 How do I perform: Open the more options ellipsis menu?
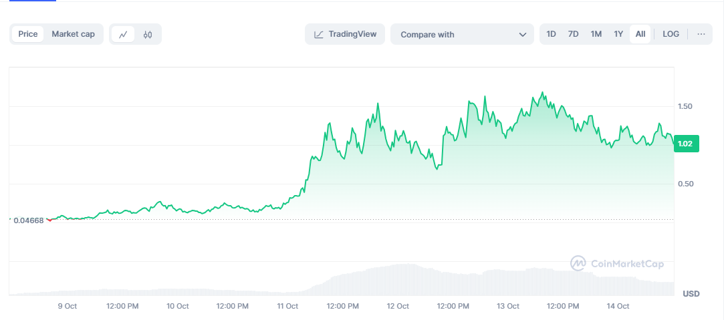[x=701, y=34]
